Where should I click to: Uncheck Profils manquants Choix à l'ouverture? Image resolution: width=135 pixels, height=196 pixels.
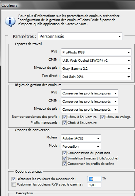(64, 123)
